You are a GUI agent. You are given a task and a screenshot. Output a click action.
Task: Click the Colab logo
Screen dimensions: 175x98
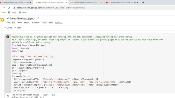(x=2, y=20)
